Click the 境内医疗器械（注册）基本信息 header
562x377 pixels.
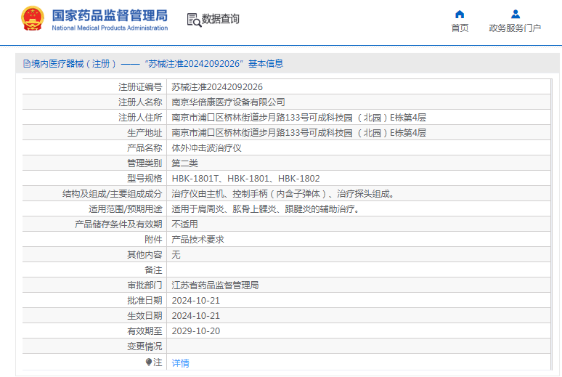(x=157, y=64)
